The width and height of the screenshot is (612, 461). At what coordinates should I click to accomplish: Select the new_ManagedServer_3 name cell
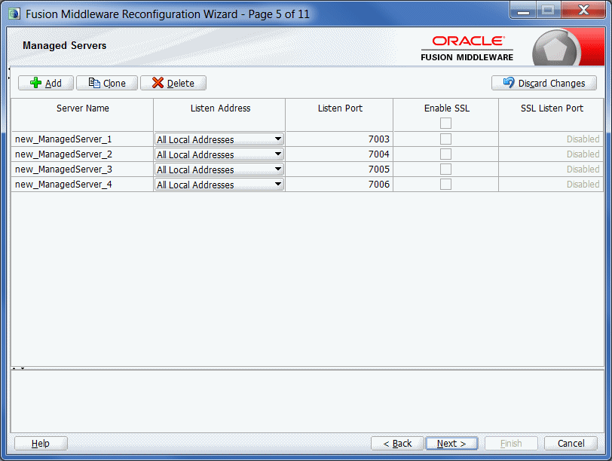[x=82, y=169]
